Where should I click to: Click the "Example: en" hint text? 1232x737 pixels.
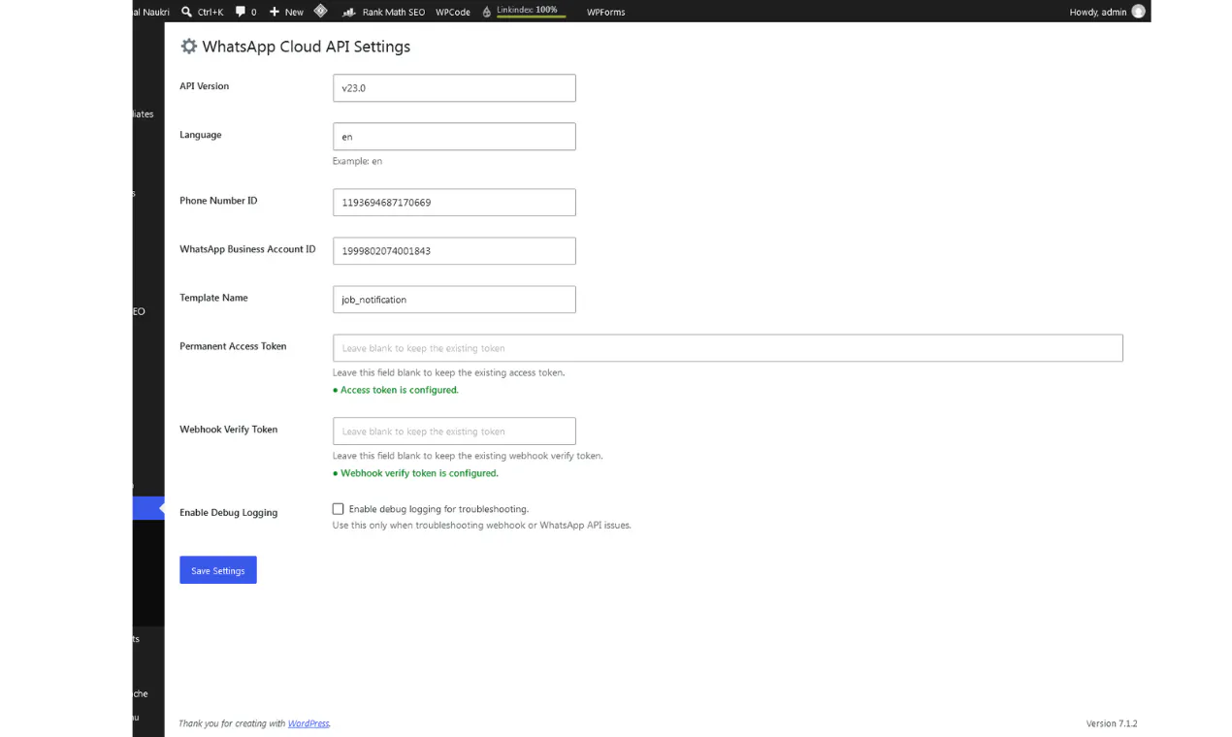click(357, 161)
